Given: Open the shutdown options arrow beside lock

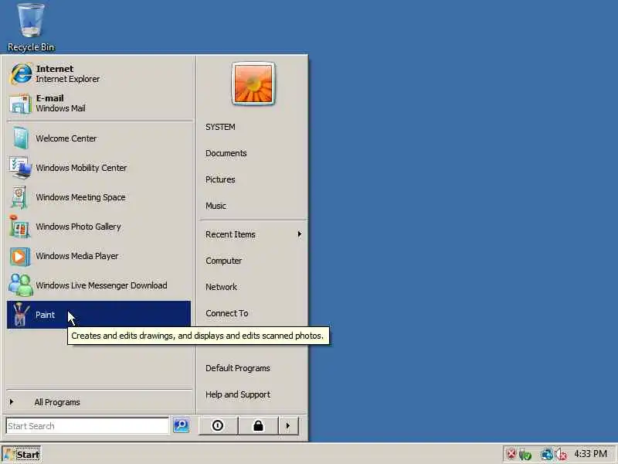Looking at the screenshot, I should pyautogui.click(x=288, y=426).
